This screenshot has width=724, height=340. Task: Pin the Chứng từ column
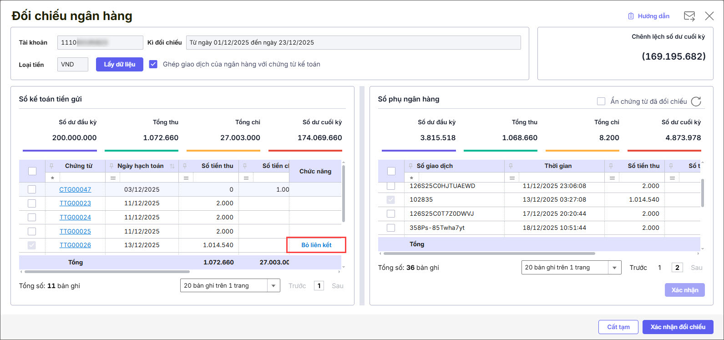pos(52,166)
